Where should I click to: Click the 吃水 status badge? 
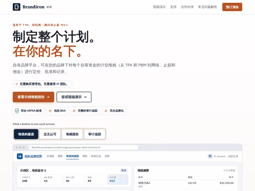124,170
